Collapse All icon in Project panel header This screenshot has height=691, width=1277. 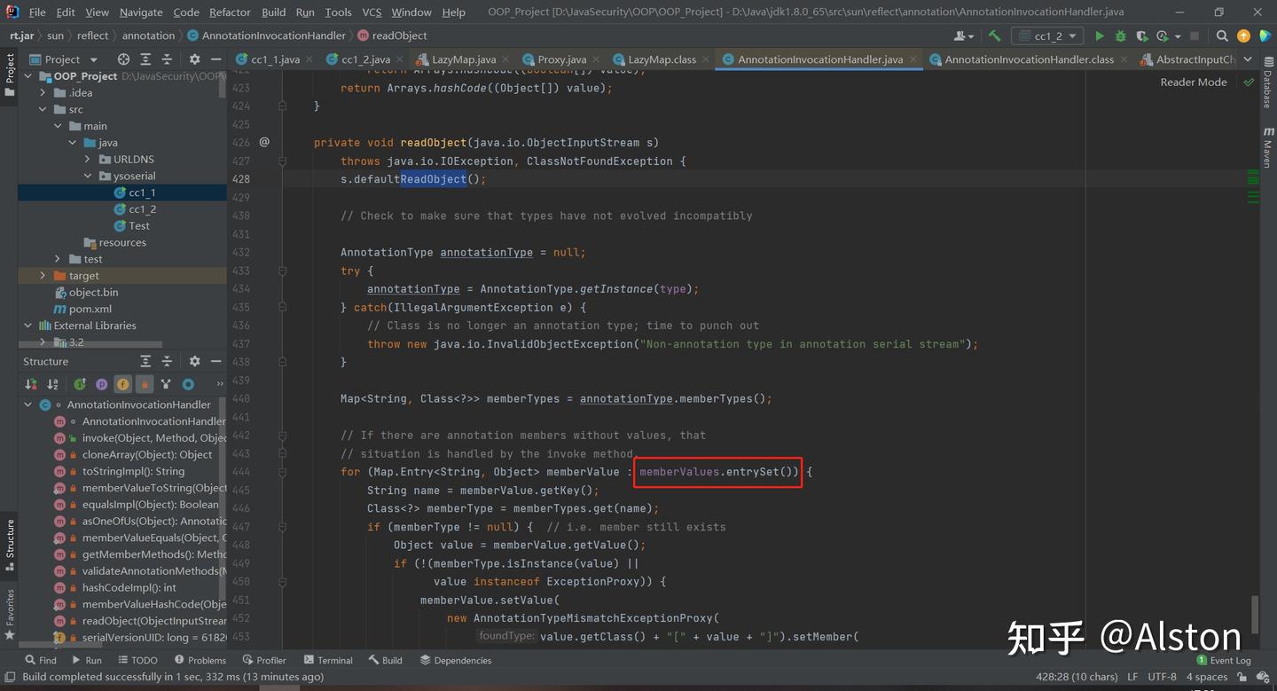pyautogui.click(x=167, y=59)
